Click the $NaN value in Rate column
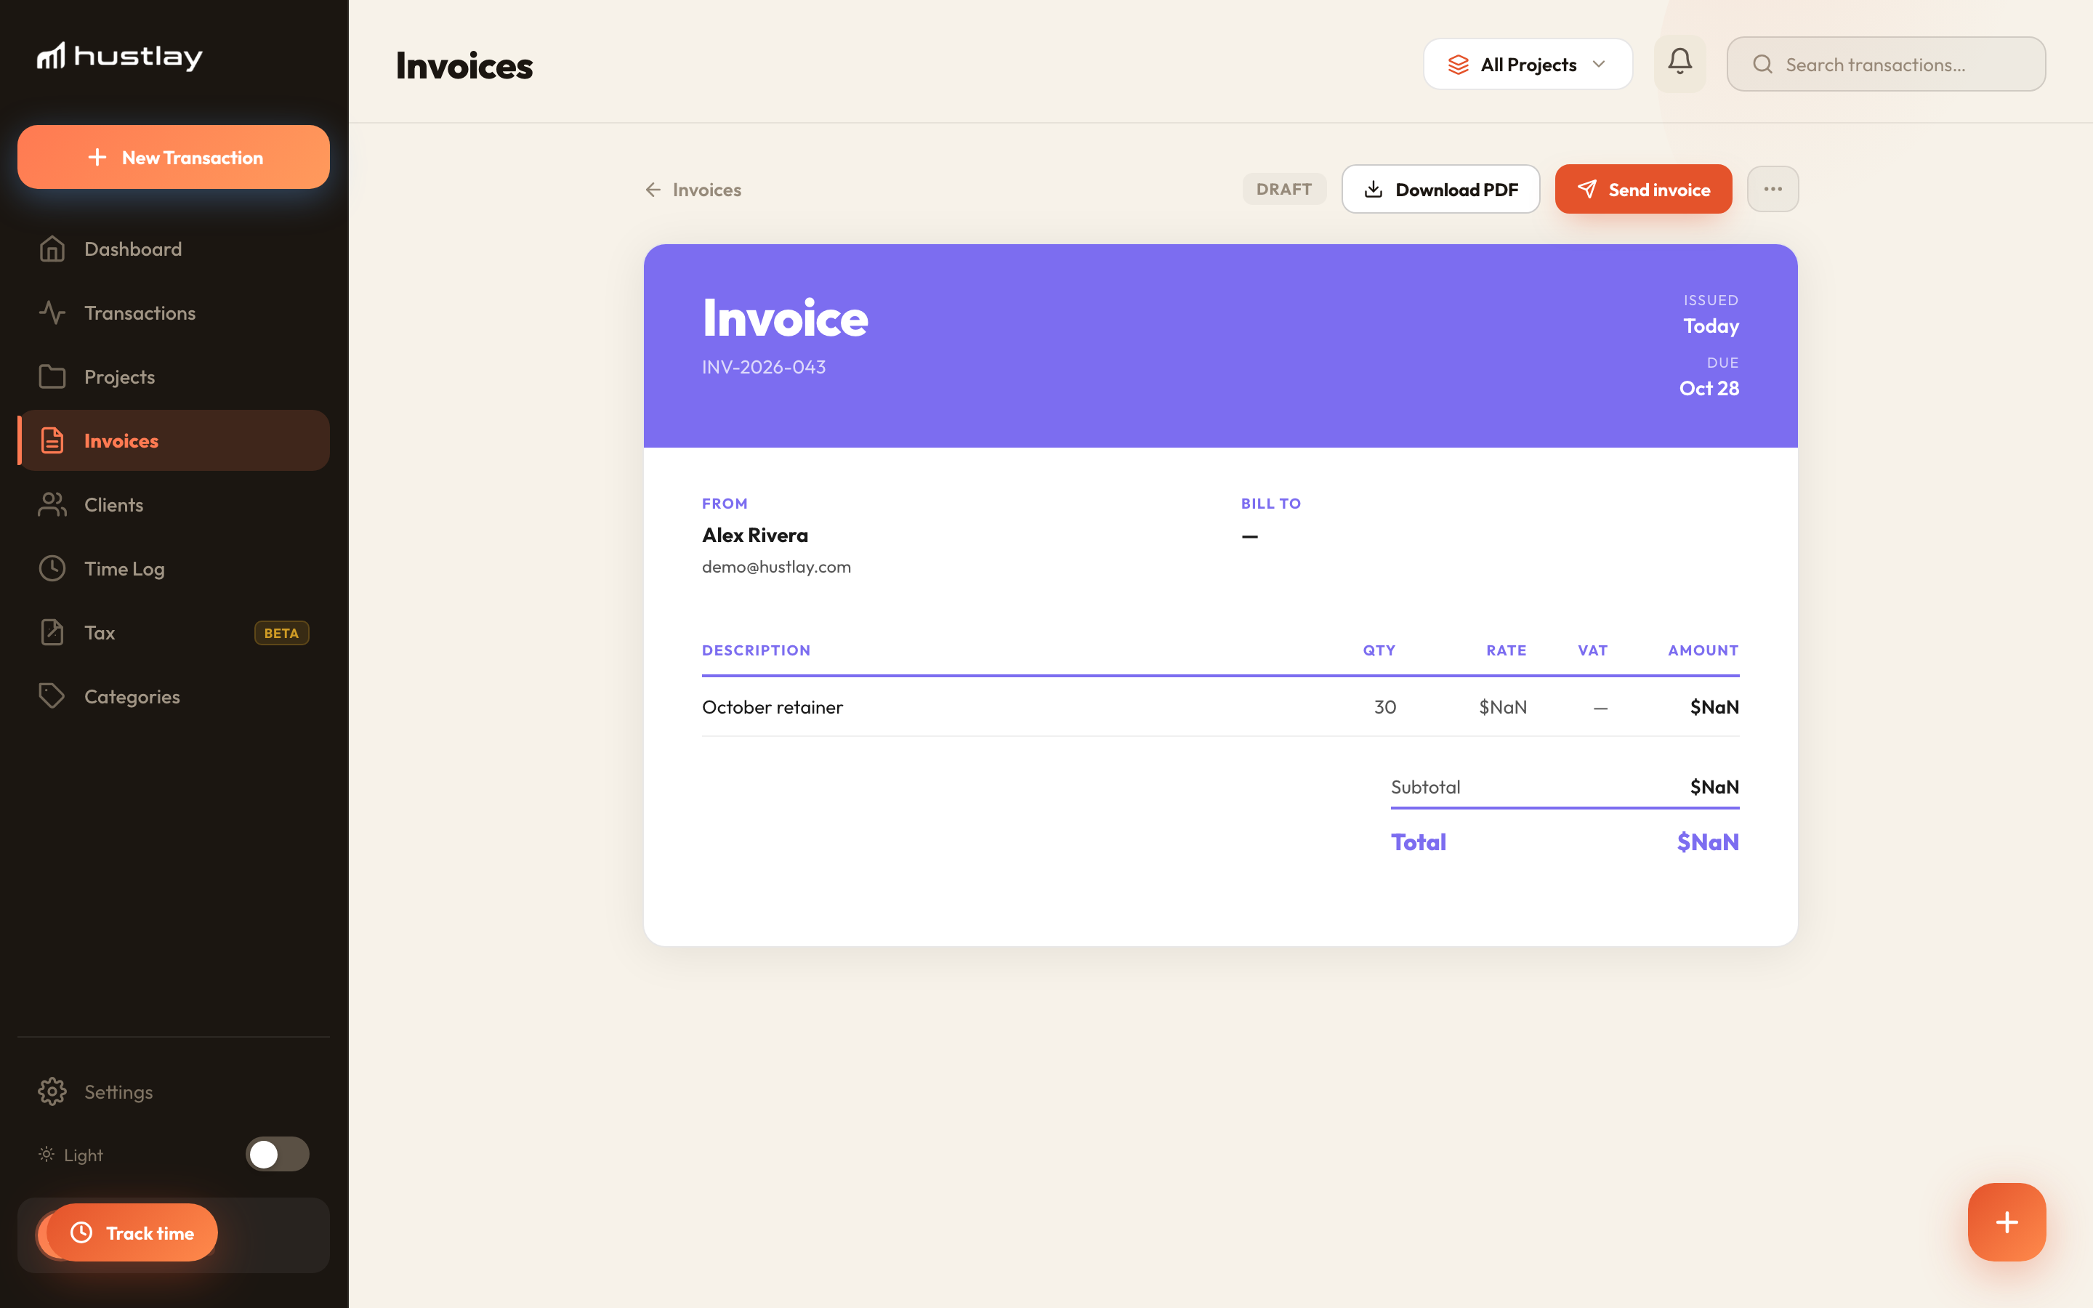 tap(1502, 707)
